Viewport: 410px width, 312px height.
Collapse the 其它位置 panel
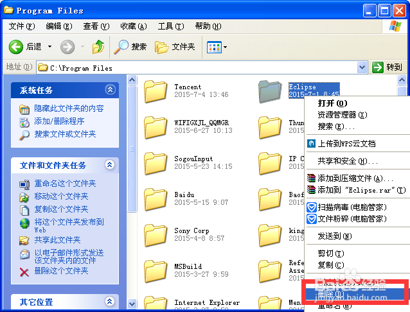(x=110, y=301)
